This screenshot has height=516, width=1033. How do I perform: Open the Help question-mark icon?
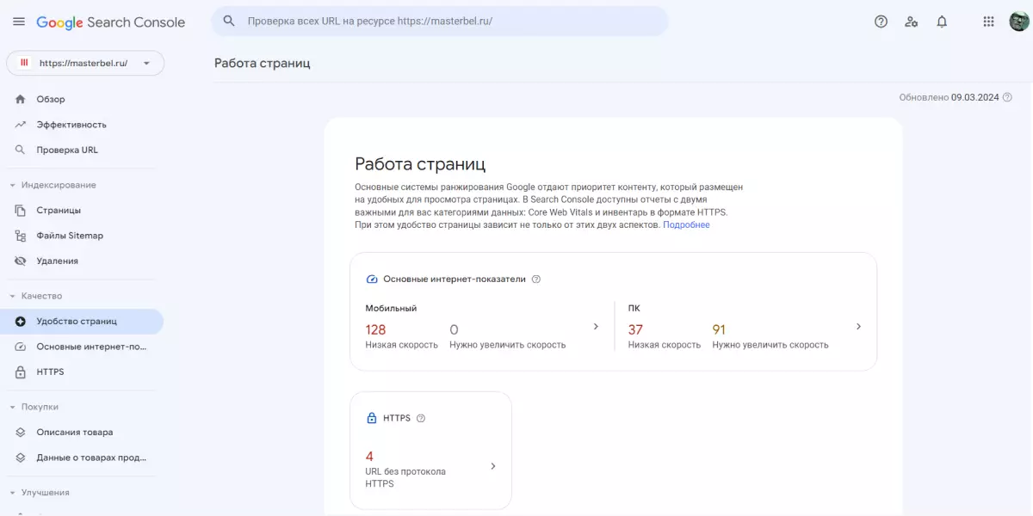coord(881,21)
